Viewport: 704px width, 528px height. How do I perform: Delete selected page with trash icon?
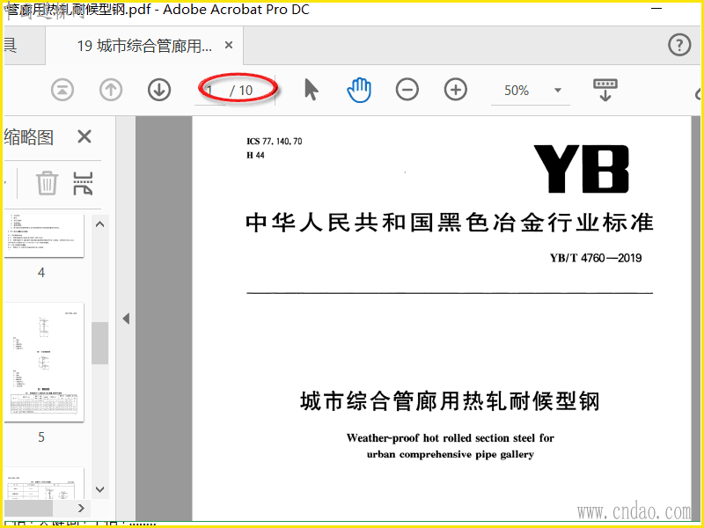47,183
